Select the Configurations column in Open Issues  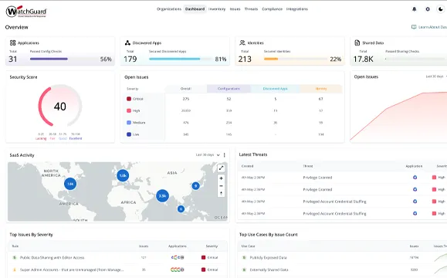[x=229, y=89]
